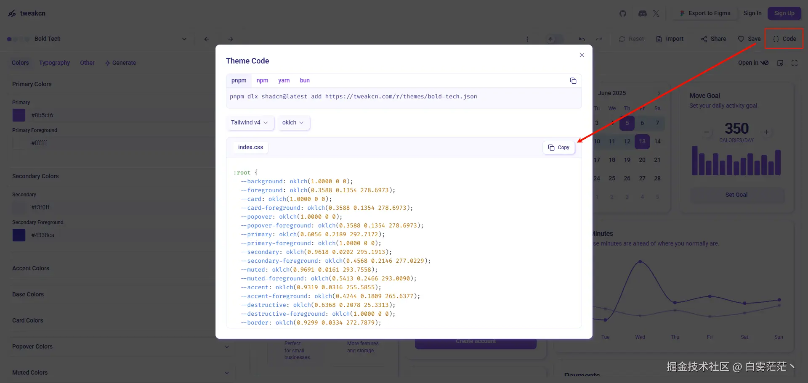Increase Move Goal calories with plus
The width and height of the screenshot is (808, 383).
click(766, 132)
